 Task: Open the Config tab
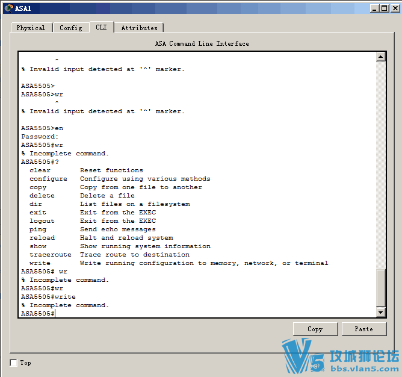[x=71, y=28]
